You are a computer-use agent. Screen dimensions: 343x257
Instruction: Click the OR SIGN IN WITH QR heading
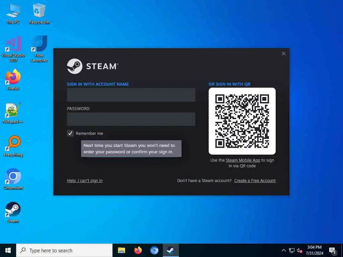click(x=229, y=84)
